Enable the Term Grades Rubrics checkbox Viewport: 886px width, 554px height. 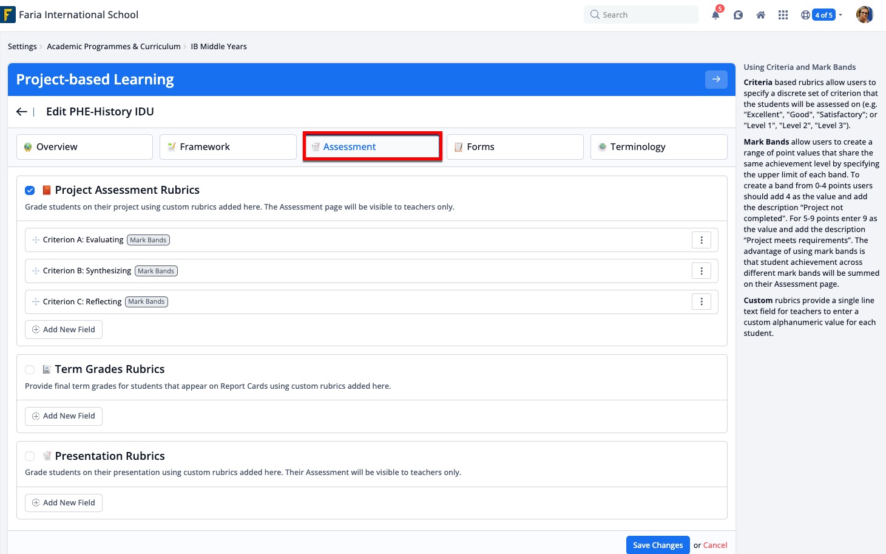pyautogui.click(x=30, y=369)
